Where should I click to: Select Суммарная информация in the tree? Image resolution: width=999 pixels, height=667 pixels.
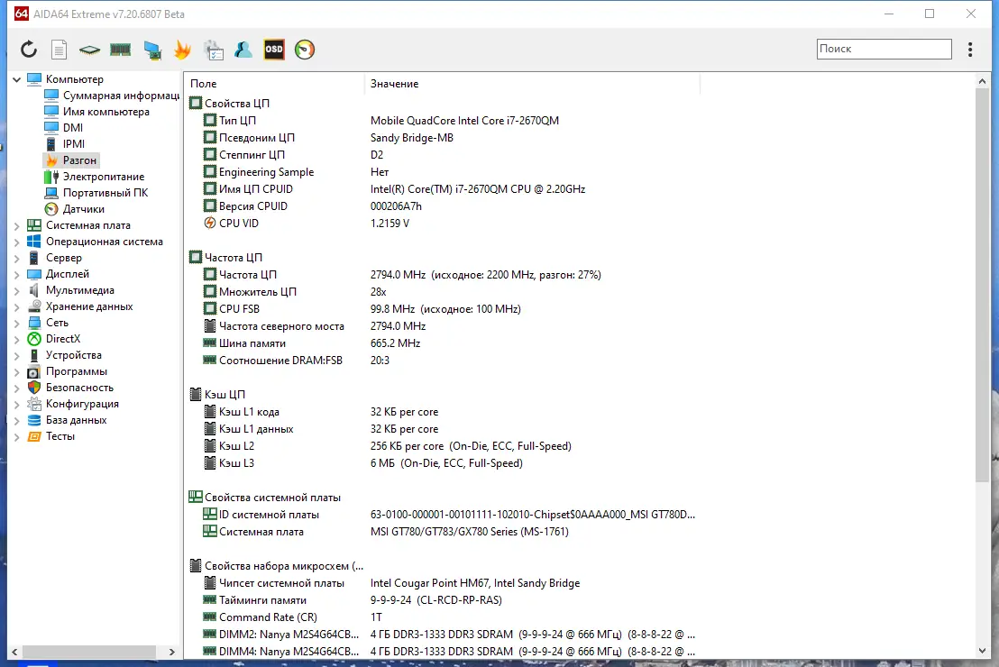pos(121,96)
